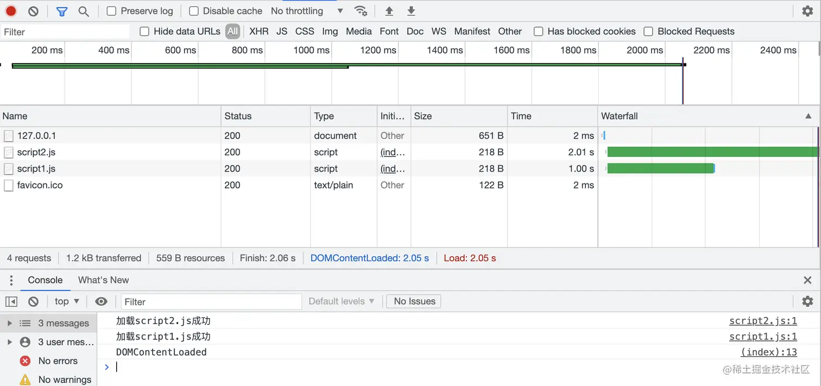The width and height of the screenshot is (821, 386).
Task: Click script2.js green waterfall bar
Action: click(712, 152)
